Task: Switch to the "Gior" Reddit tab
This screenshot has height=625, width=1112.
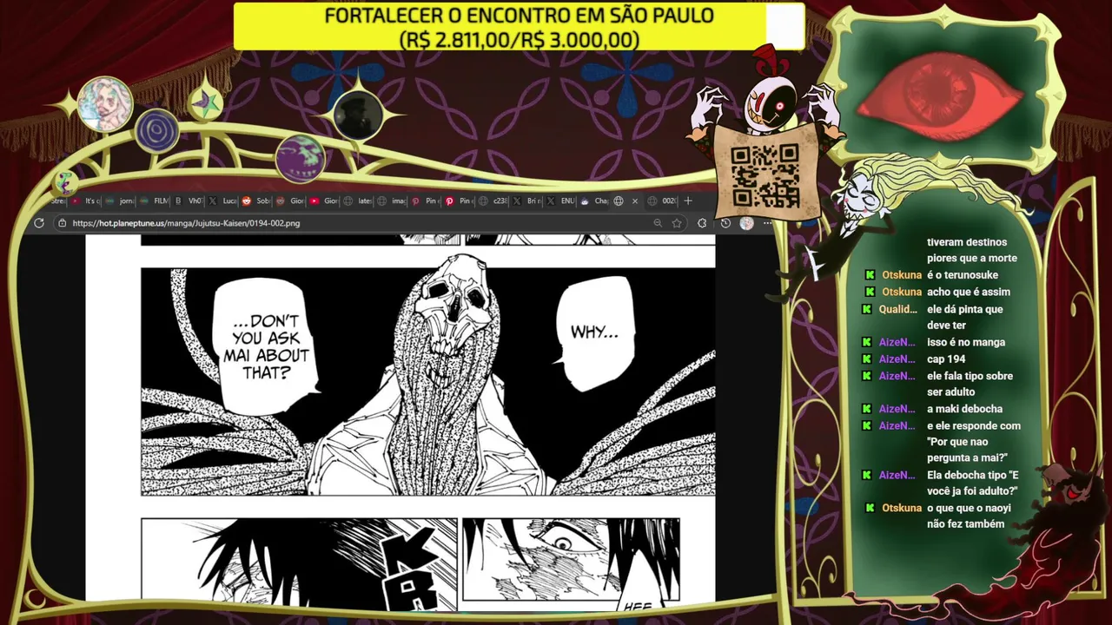Action: click(x=290, y=201)
